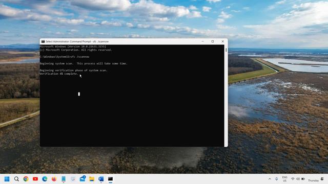Image resolution: width=328 pixels, height=184 pixels.
Task: Click the Microsoft Corporation copyright line
Action: point(76,50)
